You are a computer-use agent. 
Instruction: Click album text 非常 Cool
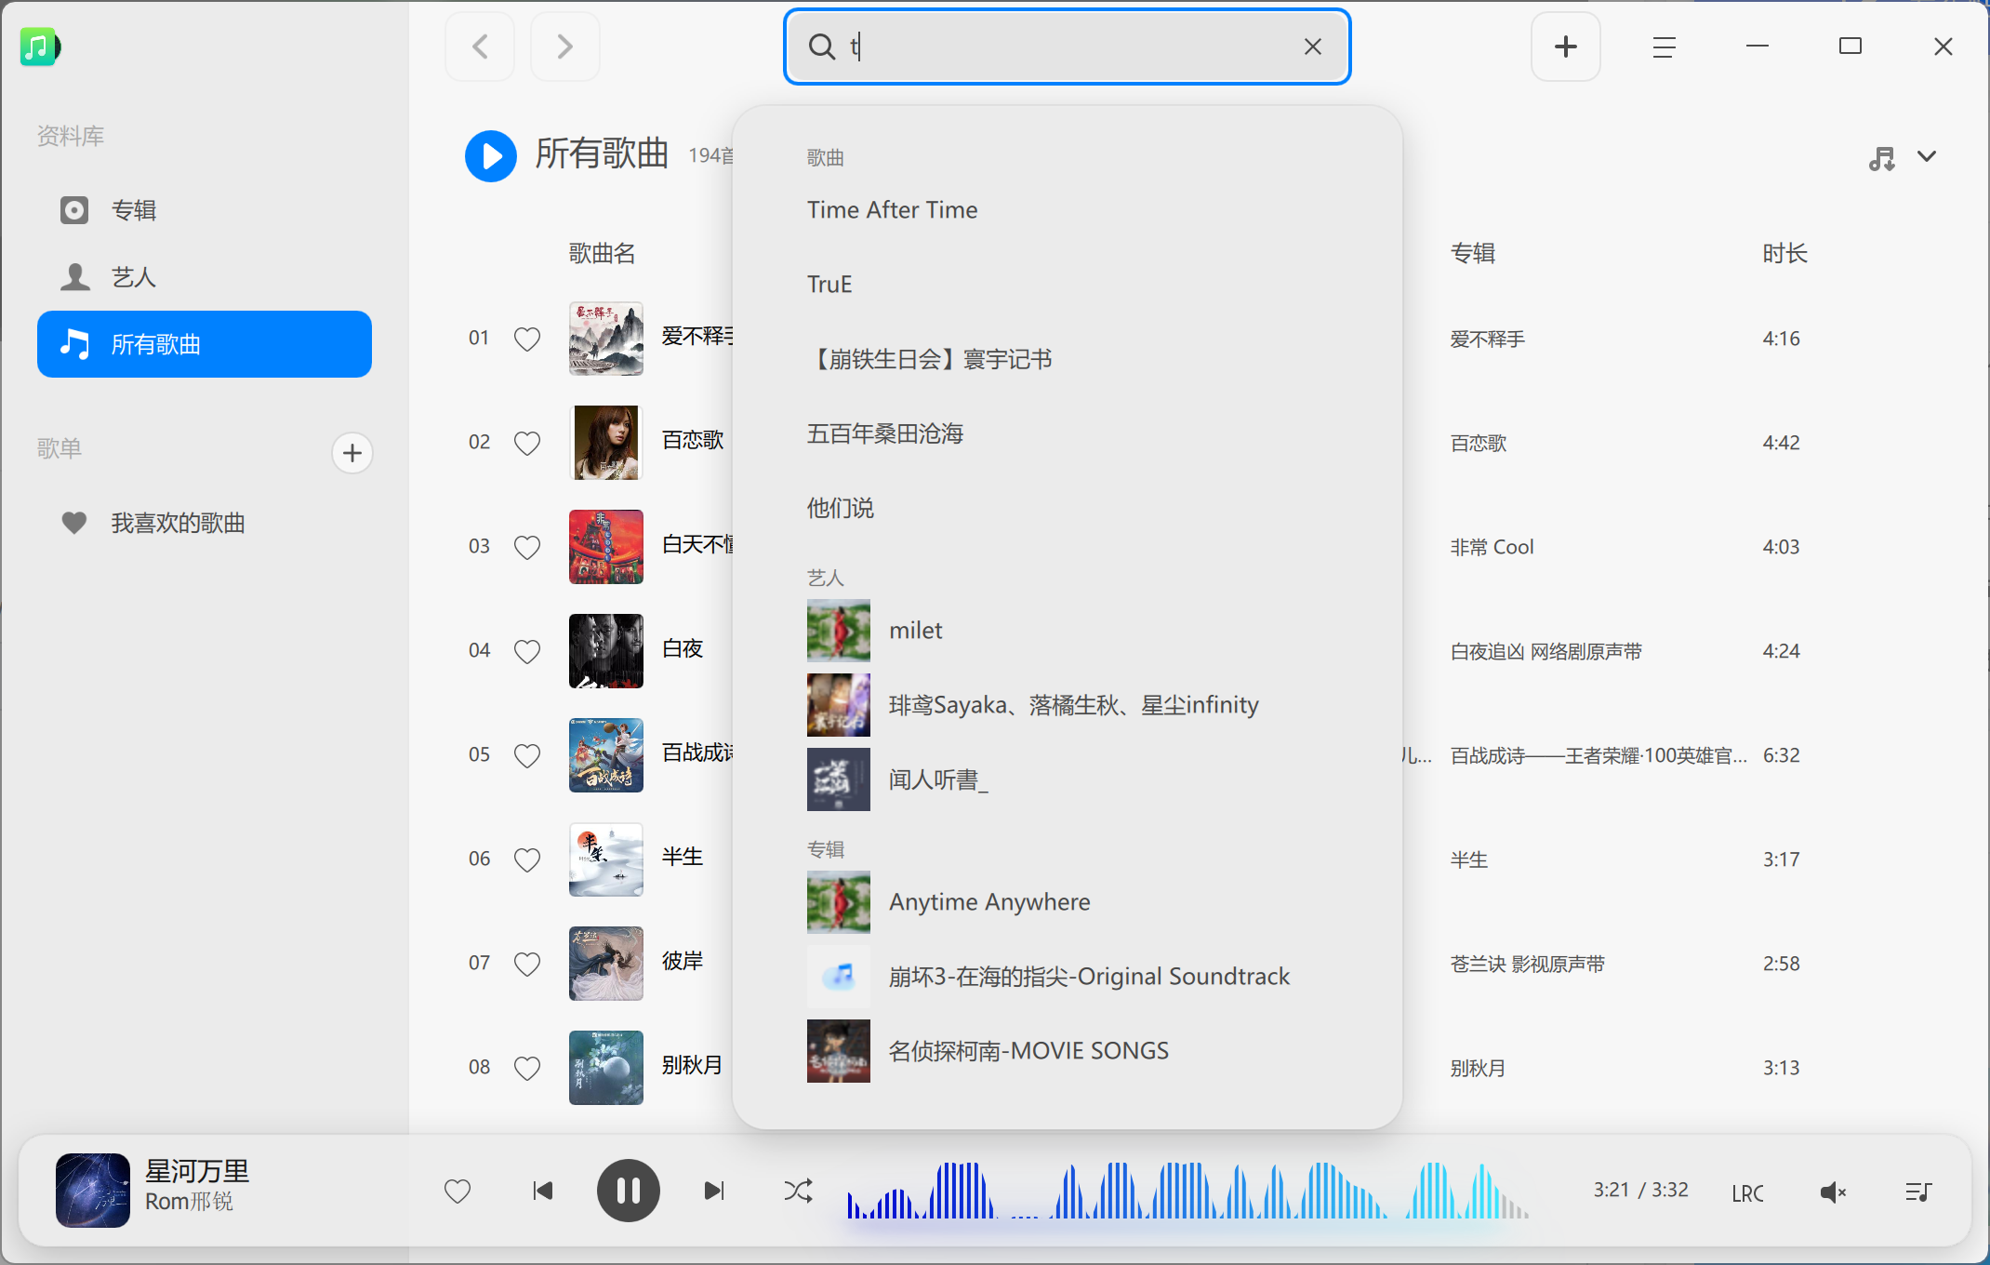(1492, 547)
